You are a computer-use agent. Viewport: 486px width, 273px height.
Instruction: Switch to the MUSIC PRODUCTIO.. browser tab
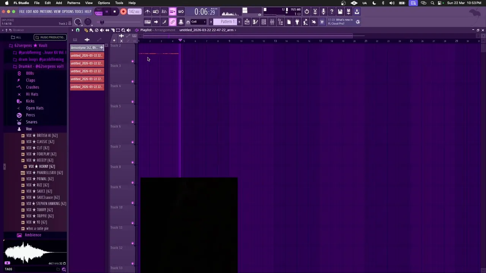point(50,38)
